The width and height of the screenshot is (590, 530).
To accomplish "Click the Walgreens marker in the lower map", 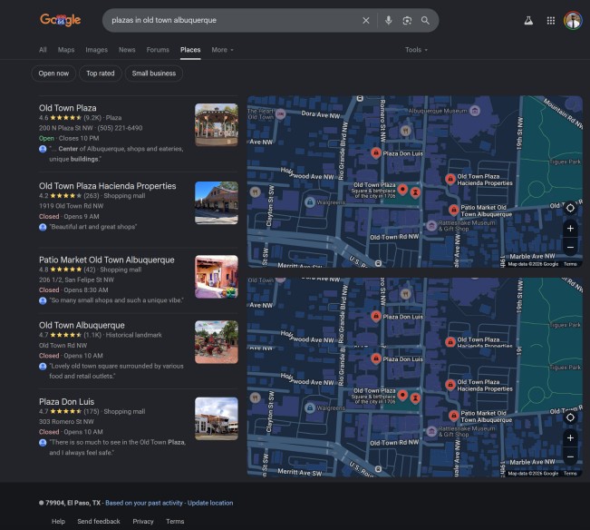I will 310,408.
